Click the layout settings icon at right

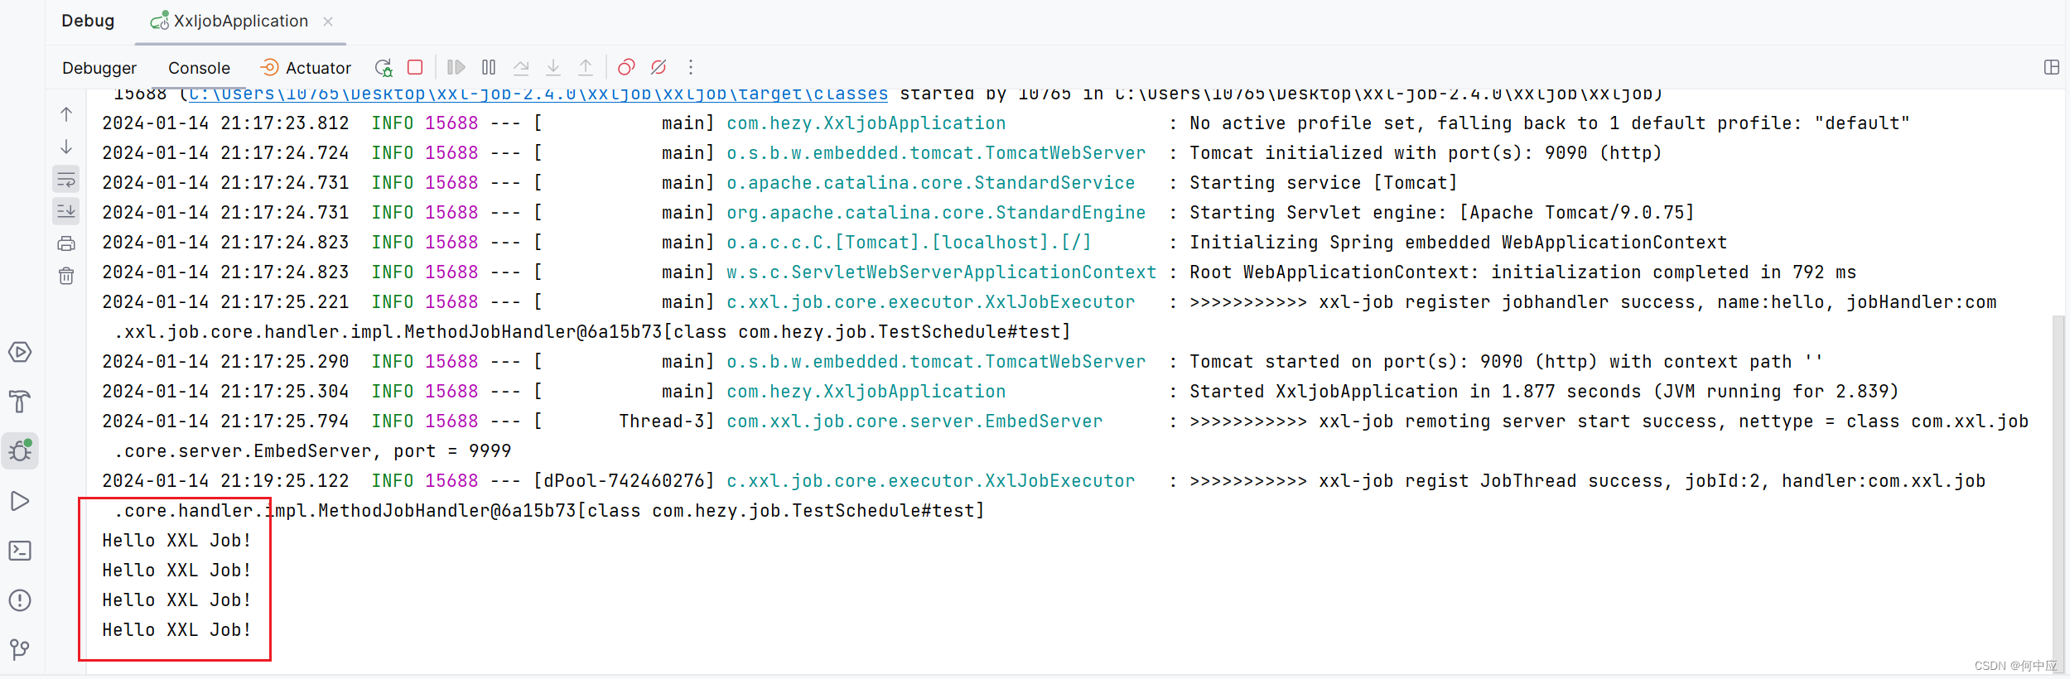click(x=2051, y=67)
